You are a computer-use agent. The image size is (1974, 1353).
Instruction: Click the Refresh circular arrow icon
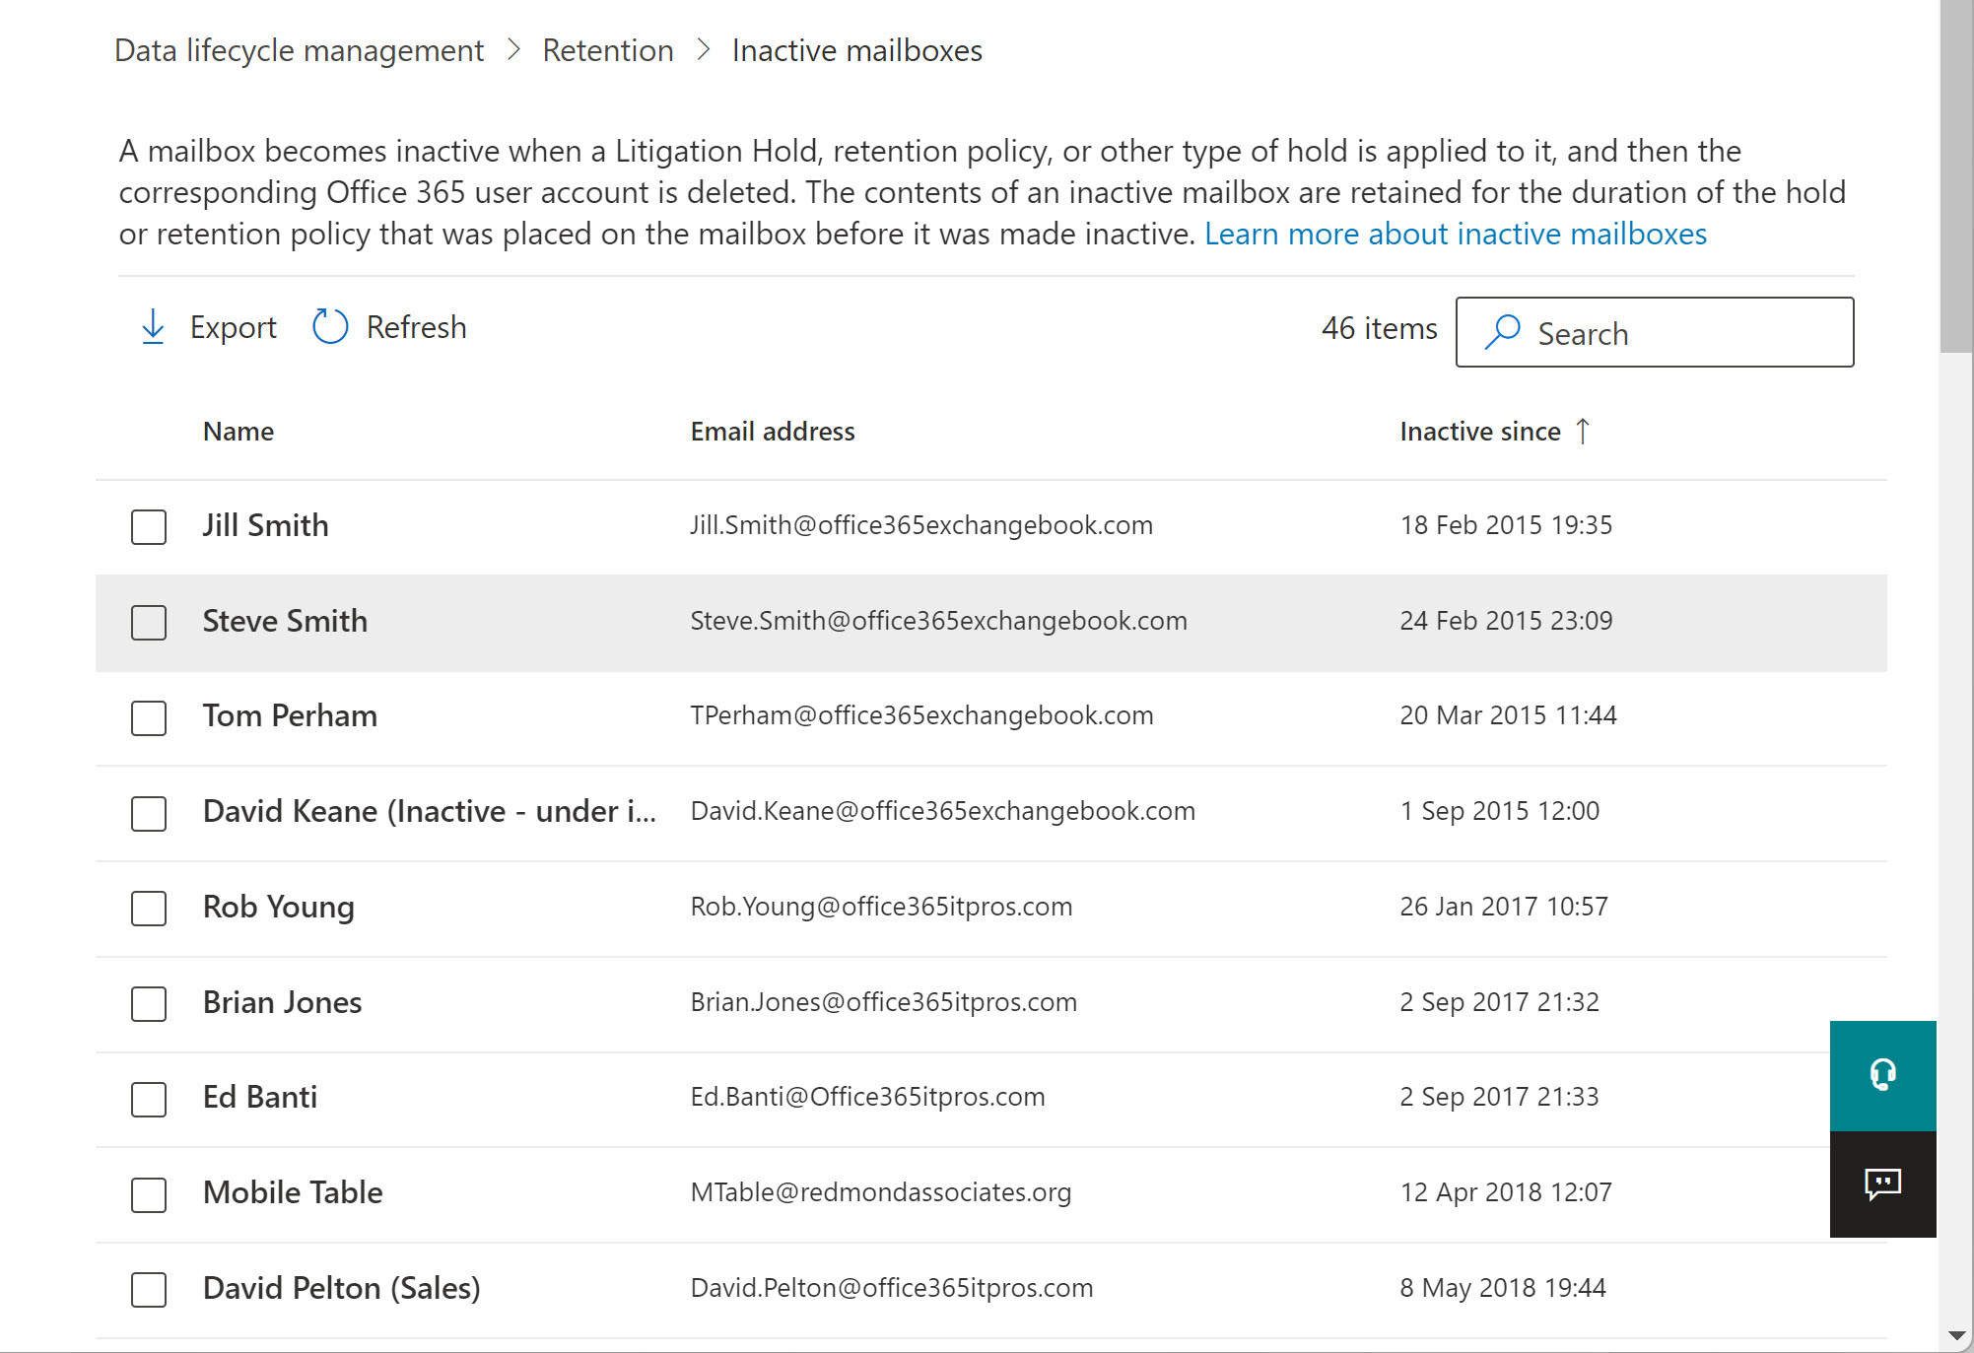pyautogui.click(x=330, y=327)
